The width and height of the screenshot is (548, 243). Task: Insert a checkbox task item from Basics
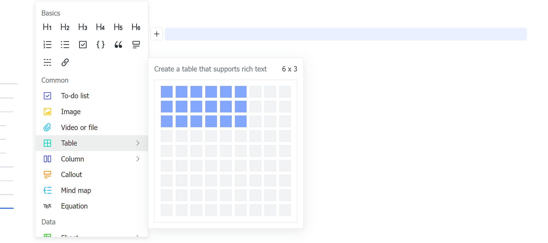pyautogui.click(x=83, y=45)
